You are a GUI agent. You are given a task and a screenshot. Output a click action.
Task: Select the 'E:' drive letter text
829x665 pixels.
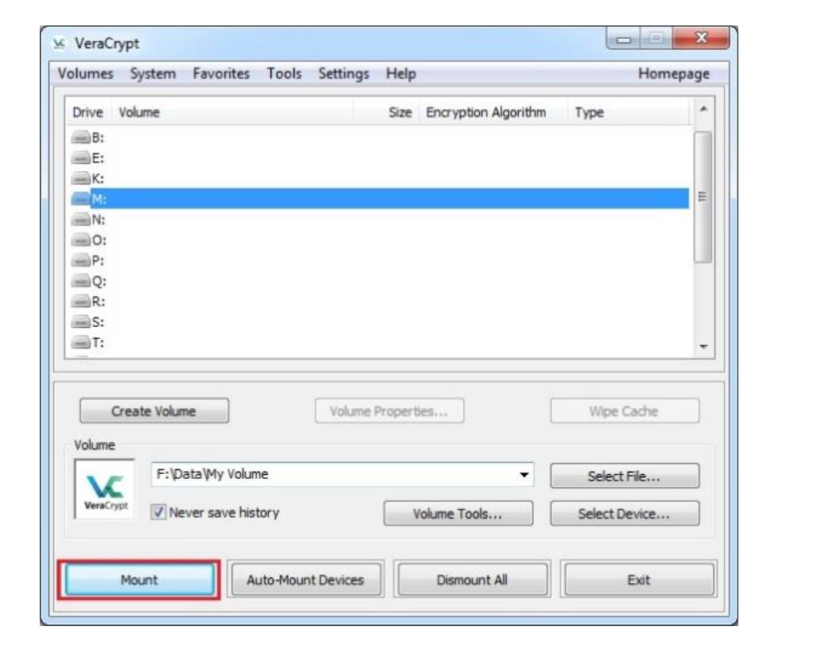[x=99, y=158]
